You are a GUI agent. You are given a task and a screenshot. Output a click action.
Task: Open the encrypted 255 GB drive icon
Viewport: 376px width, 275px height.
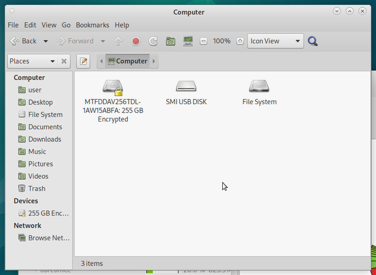113,87
